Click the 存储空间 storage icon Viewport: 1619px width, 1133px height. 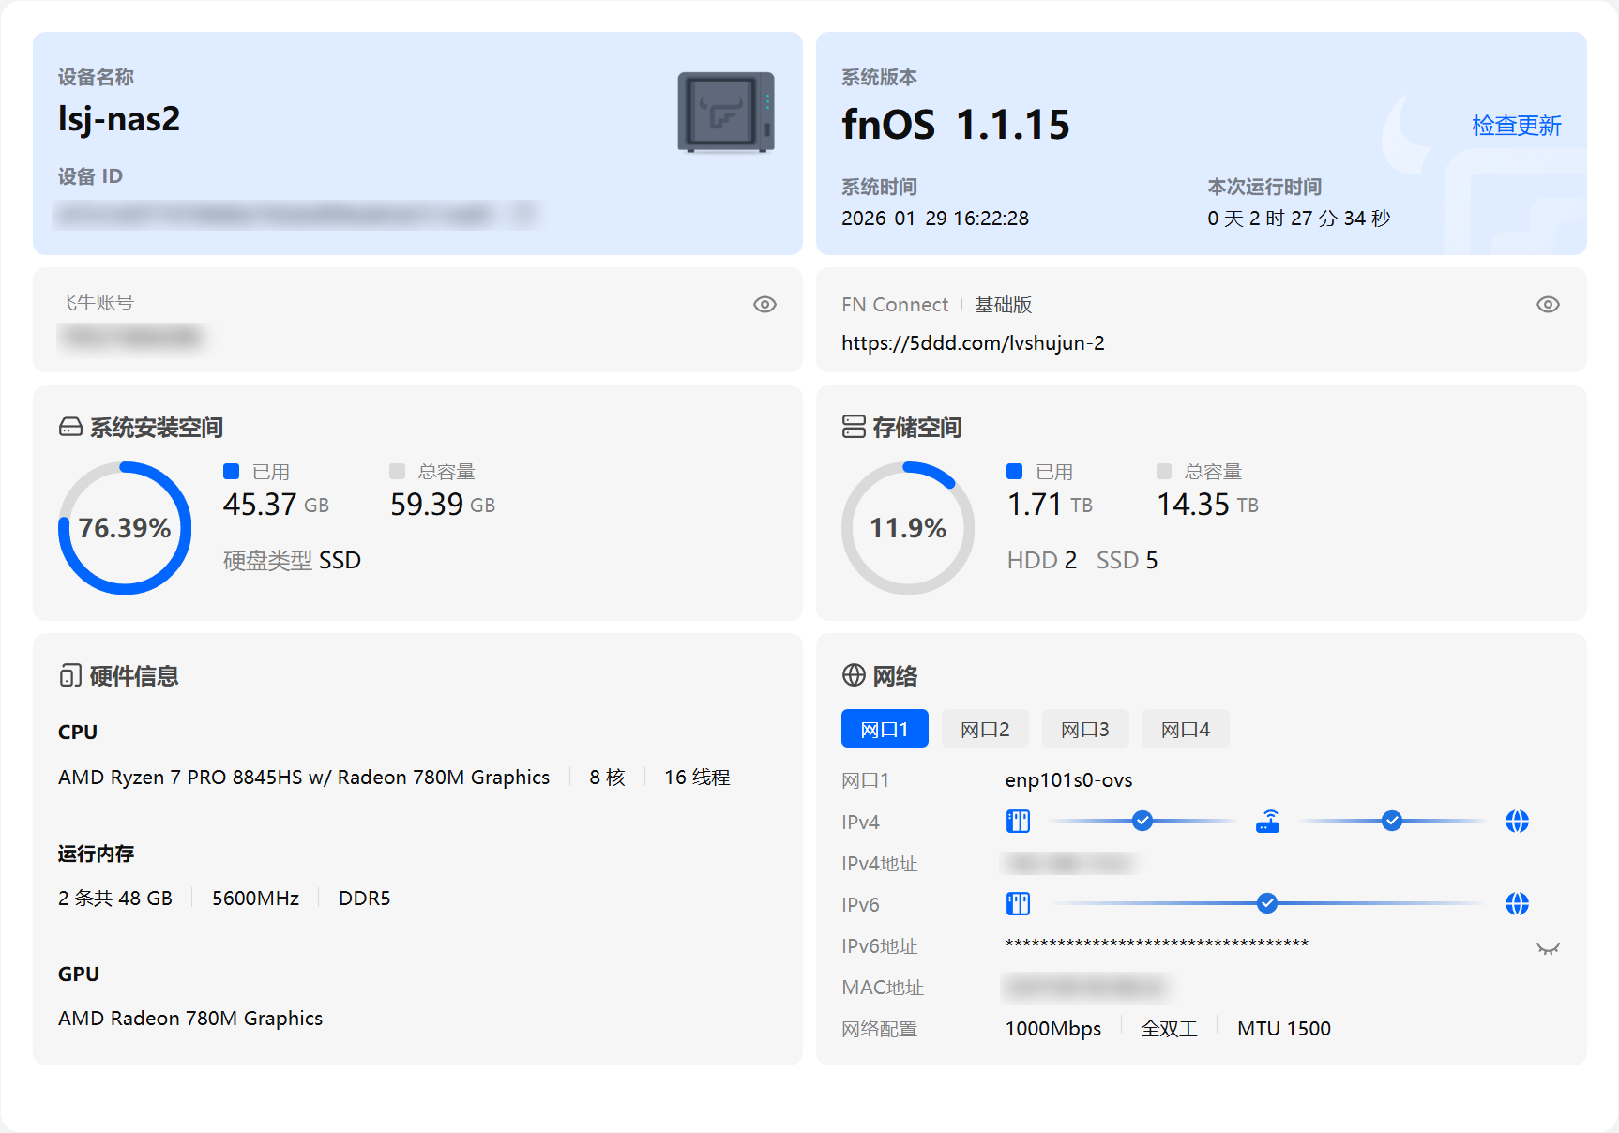[x=854, y=428]
